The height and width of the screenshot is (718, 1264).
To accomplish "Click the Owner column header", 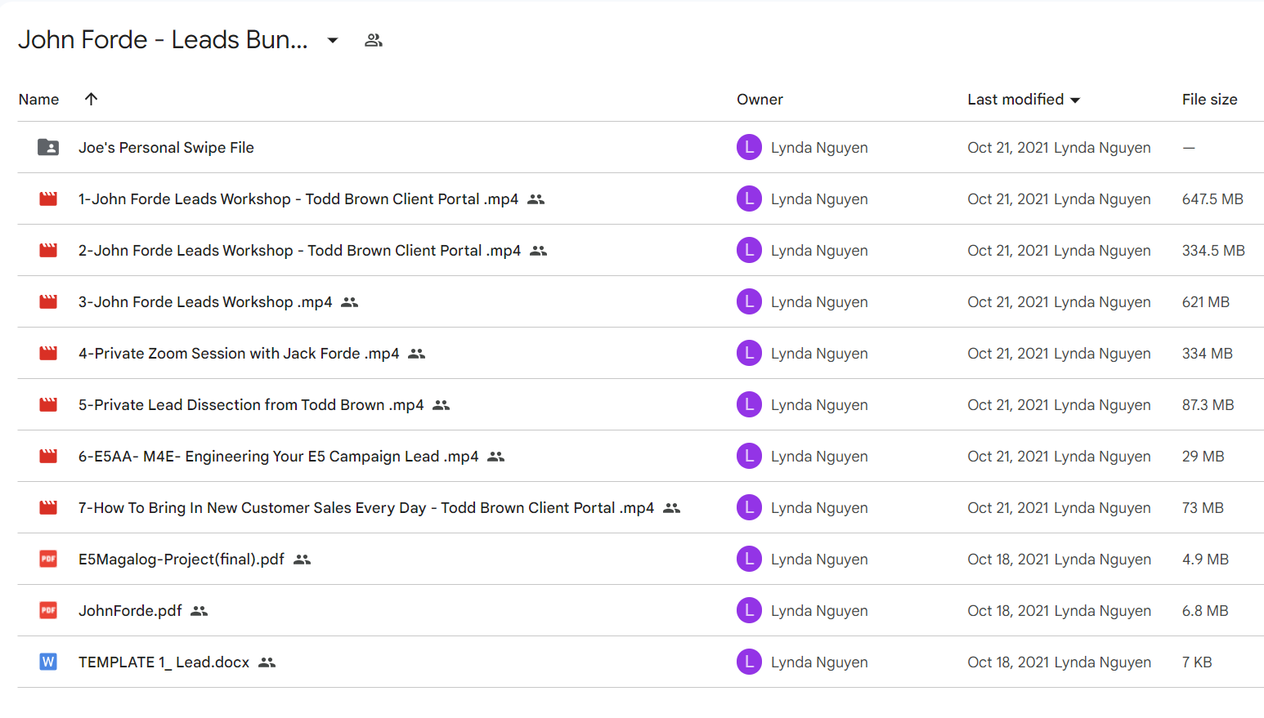I will point(760,99).
